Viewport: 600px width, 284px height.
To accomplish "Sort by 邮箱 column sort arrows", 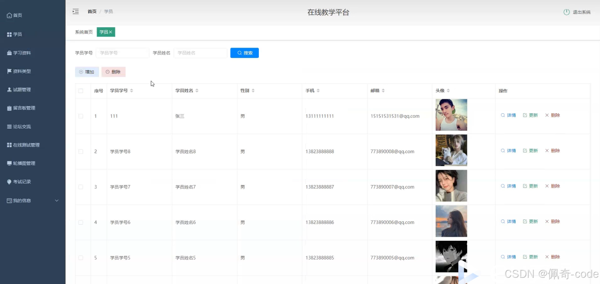I will click(383, 91).
